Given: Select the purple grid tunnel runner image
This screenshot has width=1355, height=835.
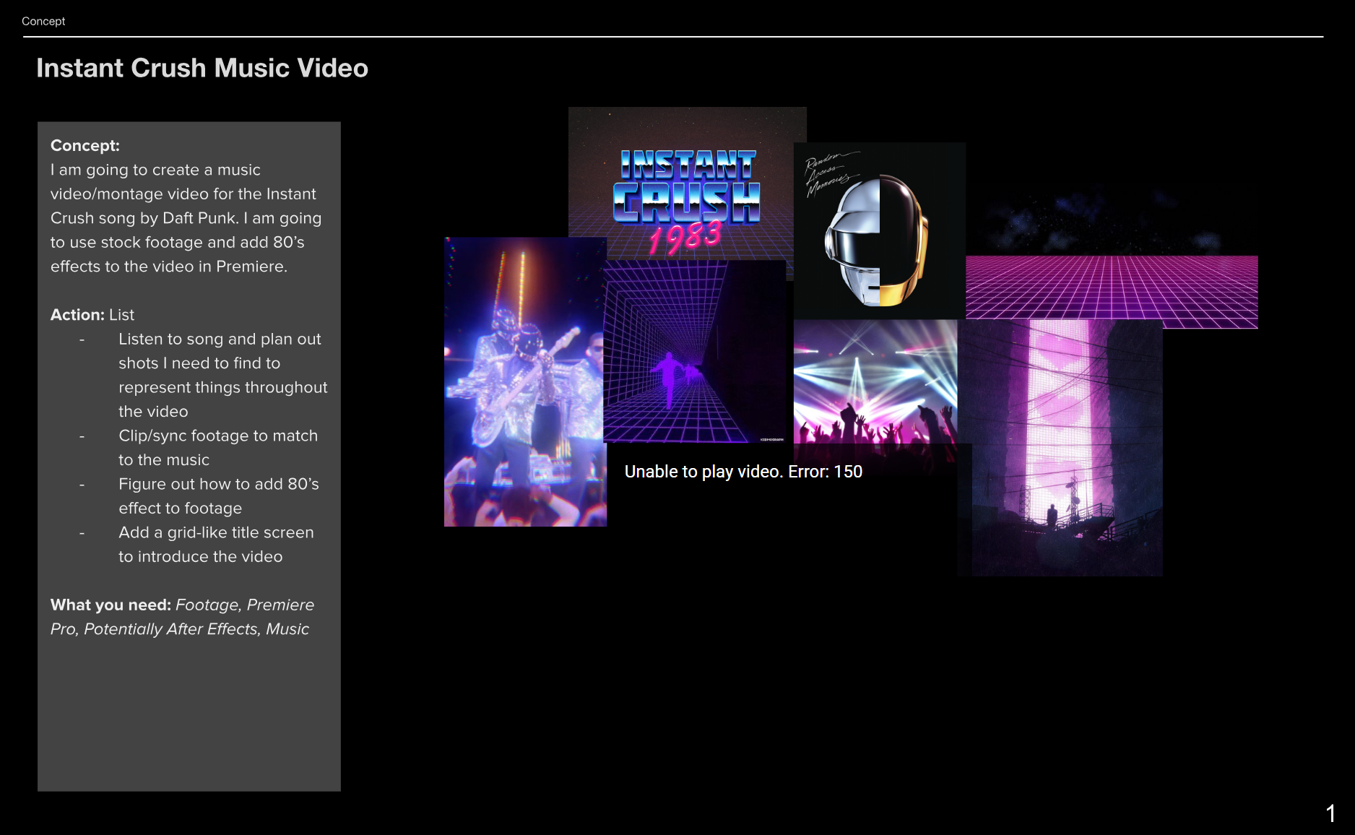Looking at the screenshot, I should point(694,351).
